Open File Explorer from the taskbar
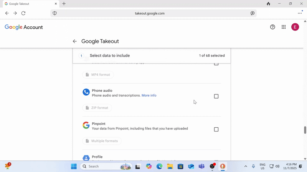 coord(170,166)
